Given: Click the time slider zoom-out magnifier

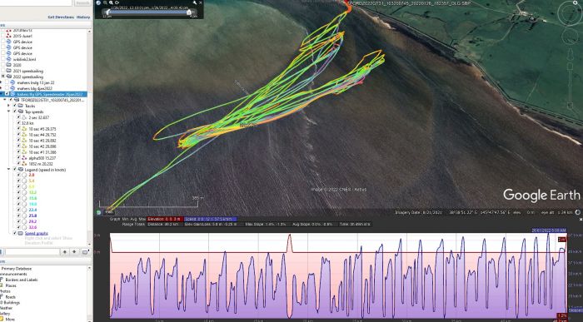Looking at the screenshot, I should (105, 2).
